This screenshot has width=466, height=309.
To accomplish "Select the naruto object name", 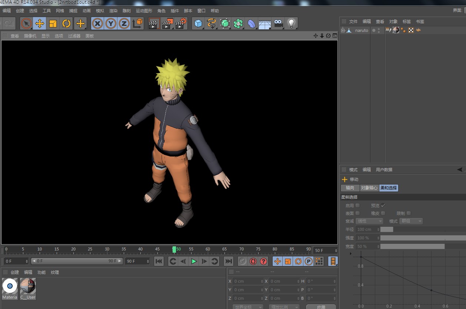I will 362,30.
